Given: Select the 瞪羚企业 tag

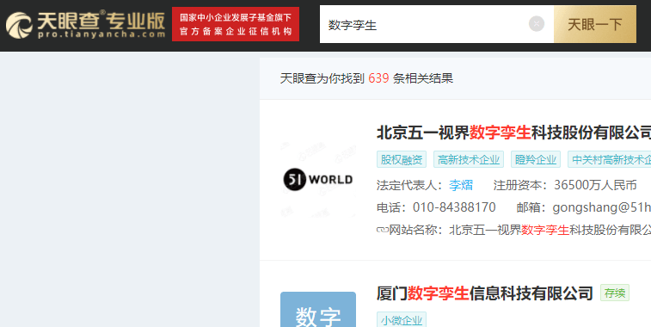Looking at the screenshot, I should point(536,159).
